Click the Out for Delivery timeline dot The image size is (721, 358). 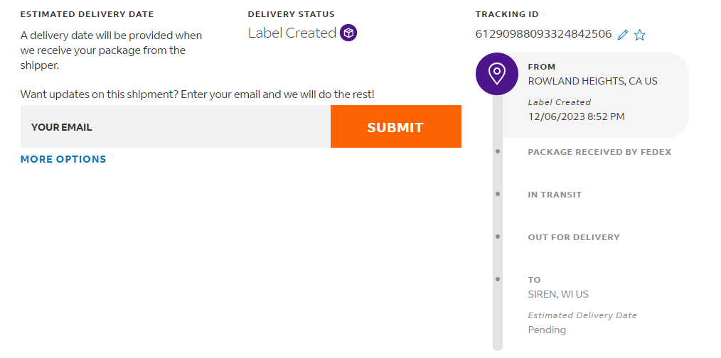pos(498,237)
